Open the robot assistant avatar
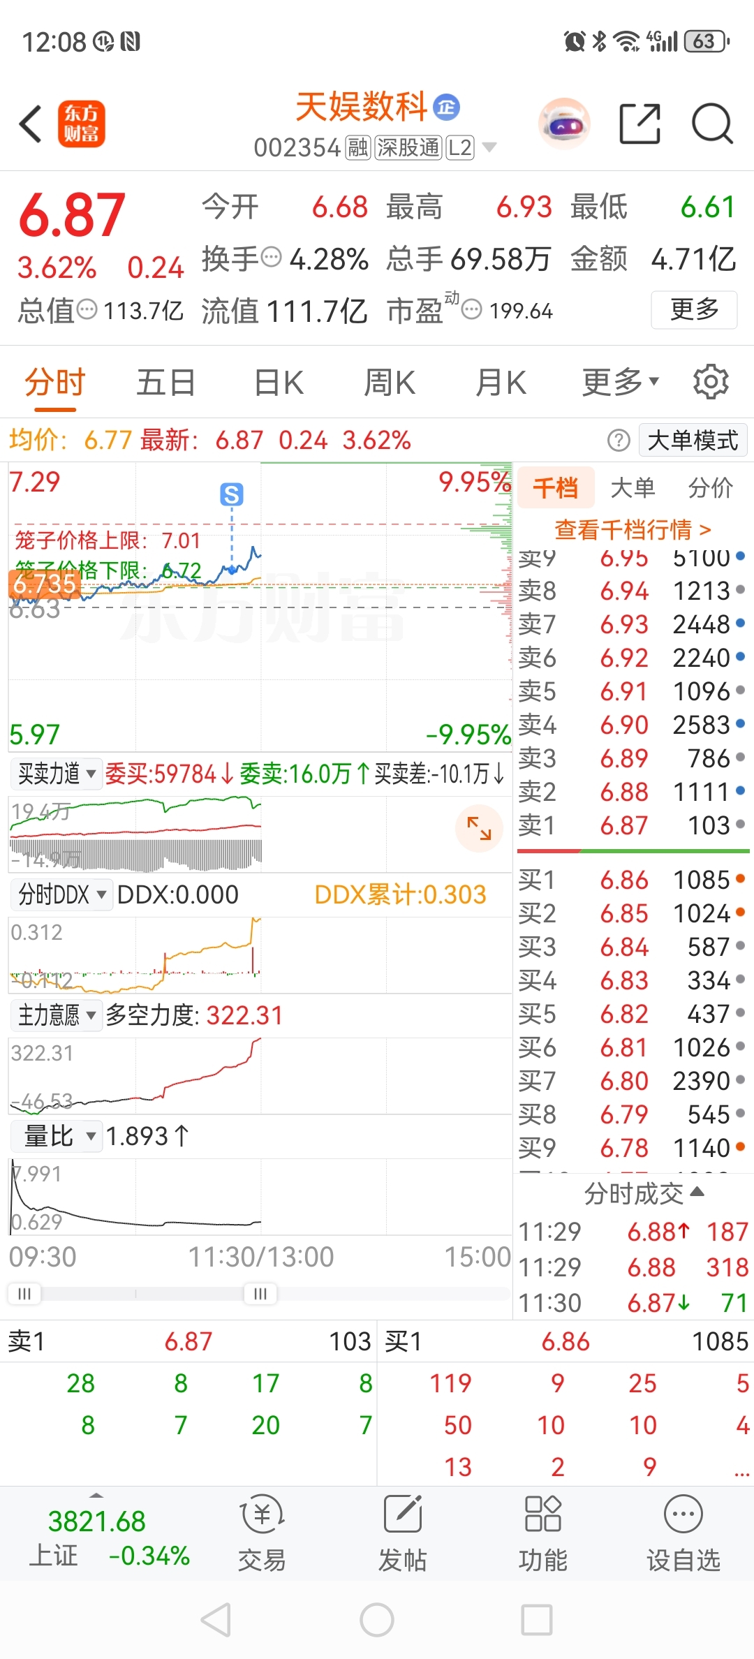This screenshot has height=1659, width=754. click(x=564, y=124)
